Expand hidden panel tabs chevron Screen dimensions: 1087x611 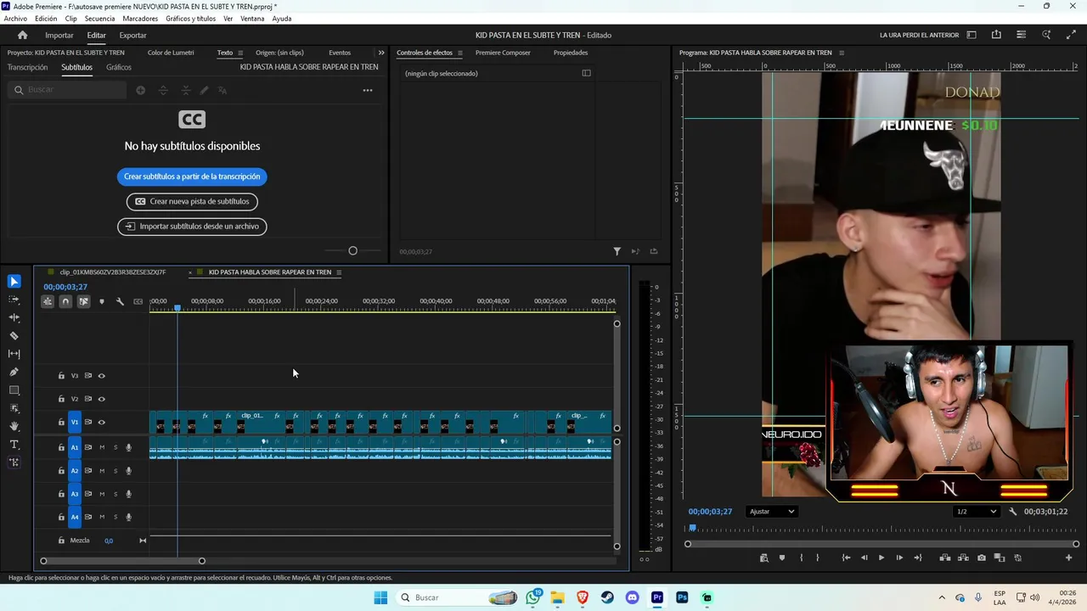pos(381,53)
